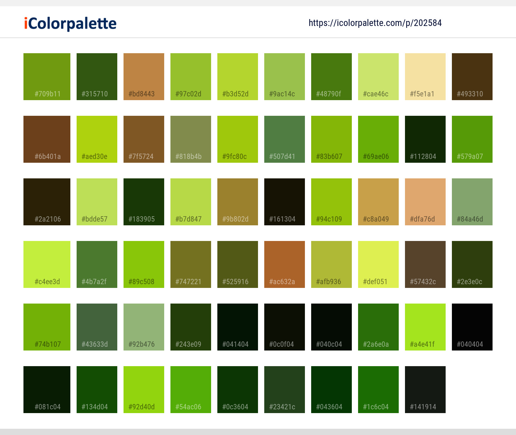Select the #315710 color swatch
Image resolution: width=516 pixels, height=435 pixels.
tap(97, 77)
